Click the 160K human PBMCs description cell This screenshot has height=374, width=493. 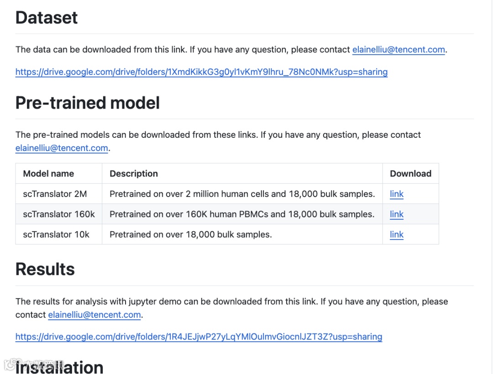pyautogui.click(x=242, y=214)
